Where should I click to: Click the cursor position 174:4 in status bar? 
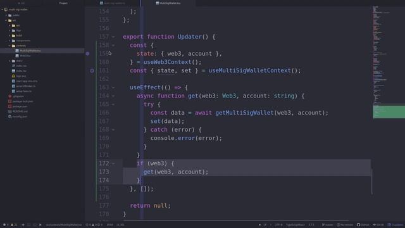coord(109,225)
